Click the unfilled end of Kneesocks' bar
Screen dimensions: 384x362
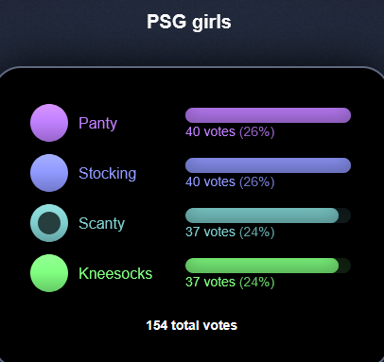[345, 266]
